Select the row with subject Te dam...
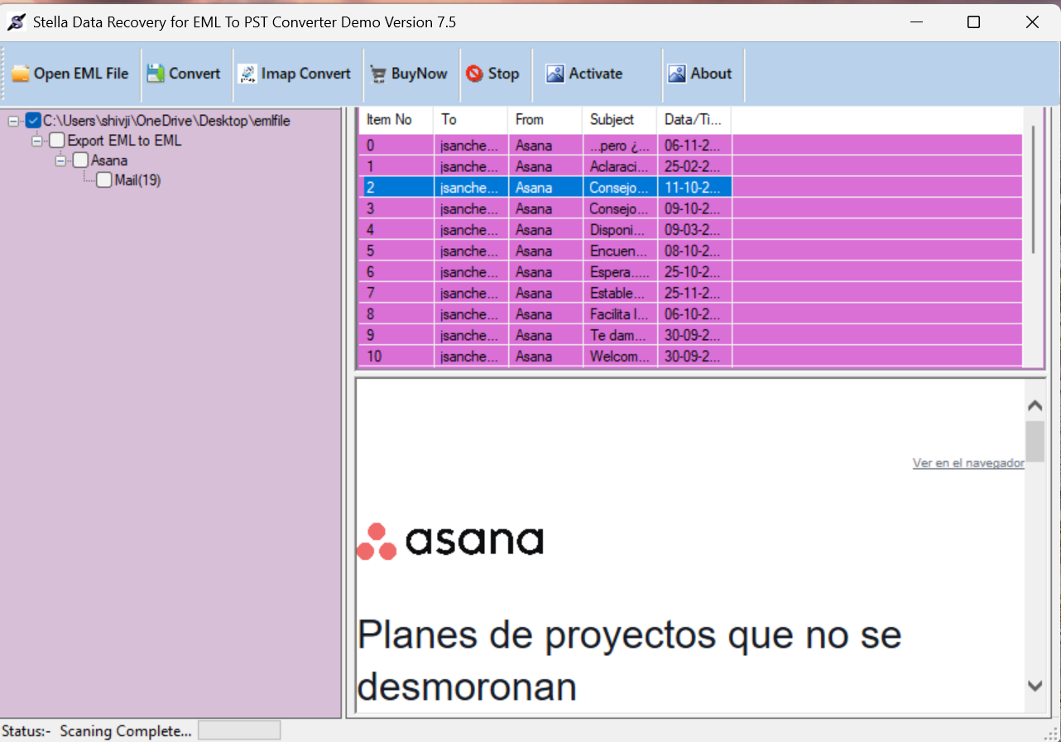Screen dimensions: 1061x742 (691, 335)
